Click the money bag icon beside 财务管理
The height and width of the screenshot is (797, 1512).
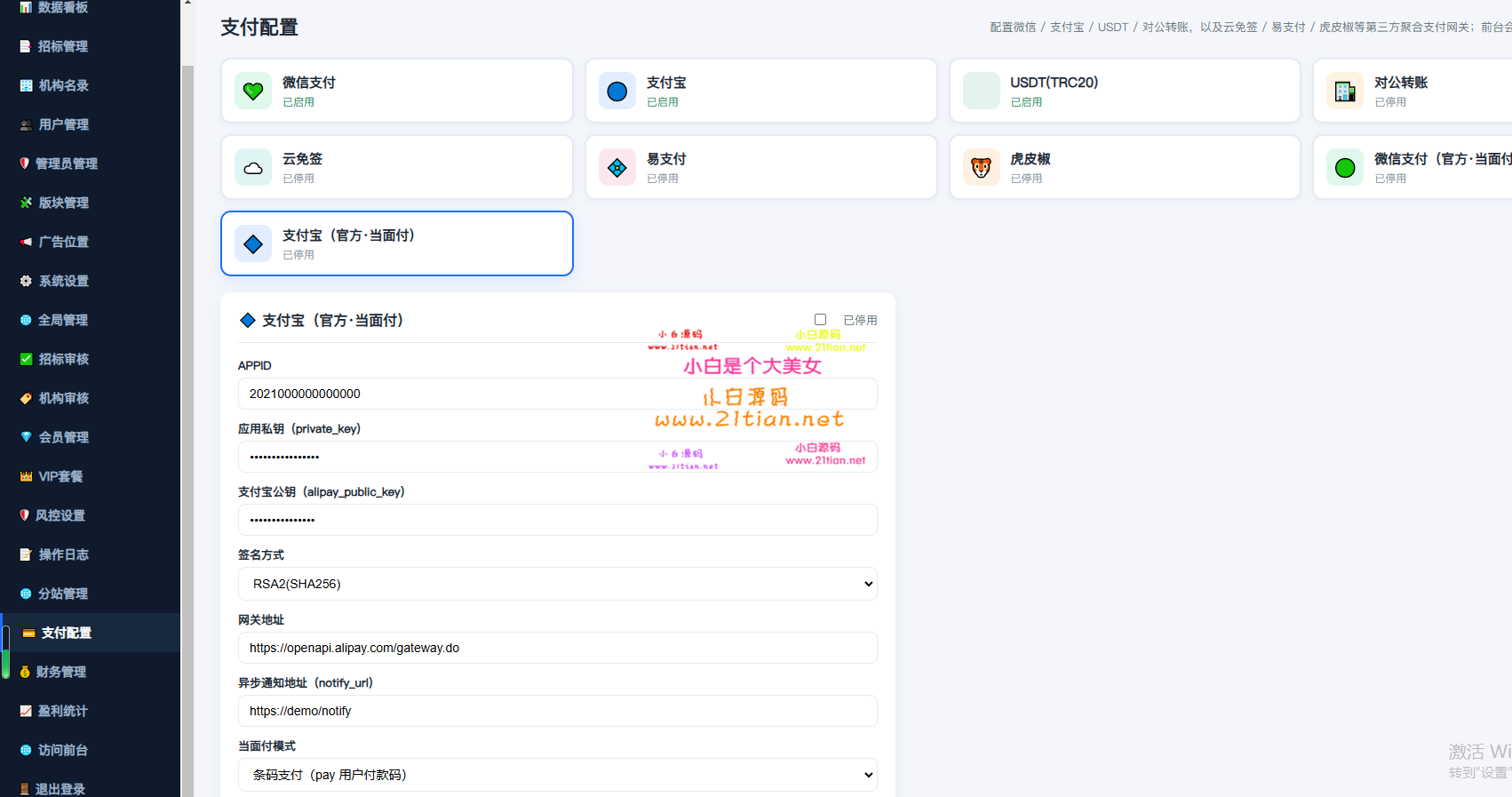tap(25, 672)
